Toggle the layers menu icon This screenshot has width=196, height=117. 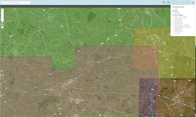click(x=193, y=2)
